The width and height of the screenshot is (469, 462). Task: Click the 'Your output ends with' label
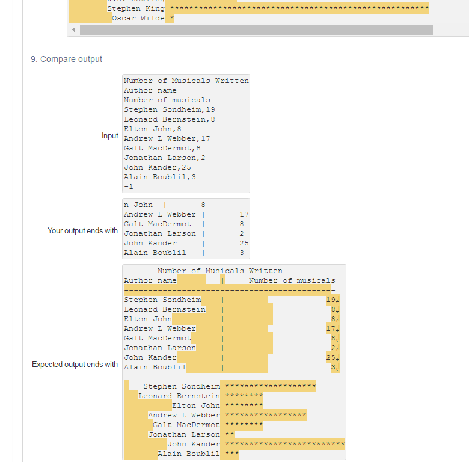tap(82, 231)
